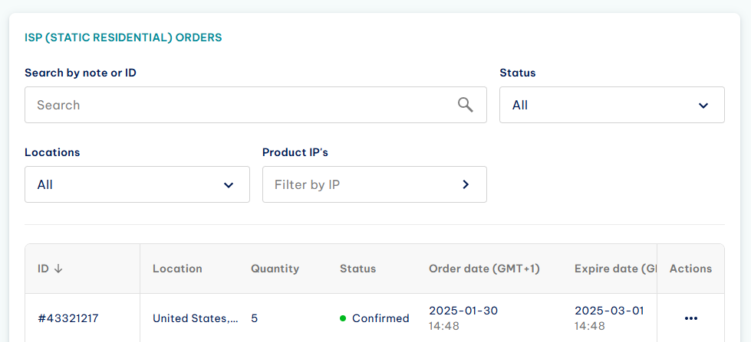Click the chevron in the Status dropdown
The height and width of the screenshot is (342, 751).
703,105
